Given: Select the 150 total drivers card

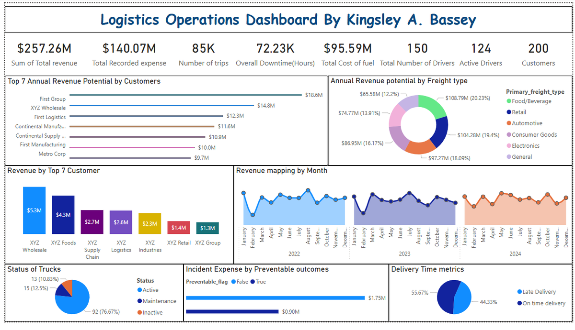Looking at the screenshot, I should [417, 55].
